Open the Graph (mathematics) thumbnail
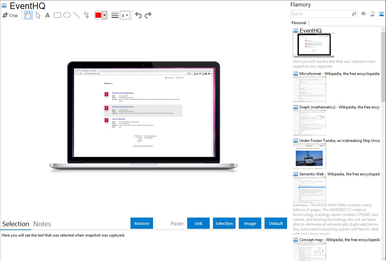 tap(309, 123)
